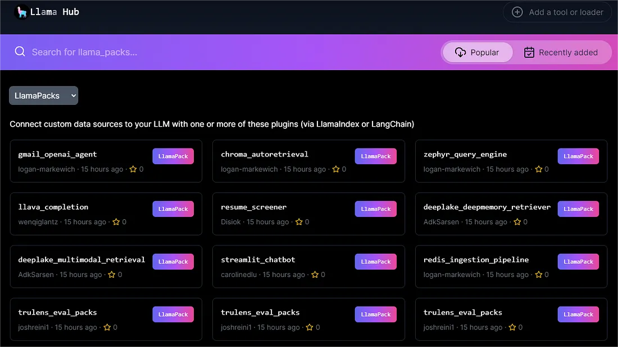Open the chroma_autoretrieval pack title
The height and width of the screenshot is (347, 618).
coord(265,155)
